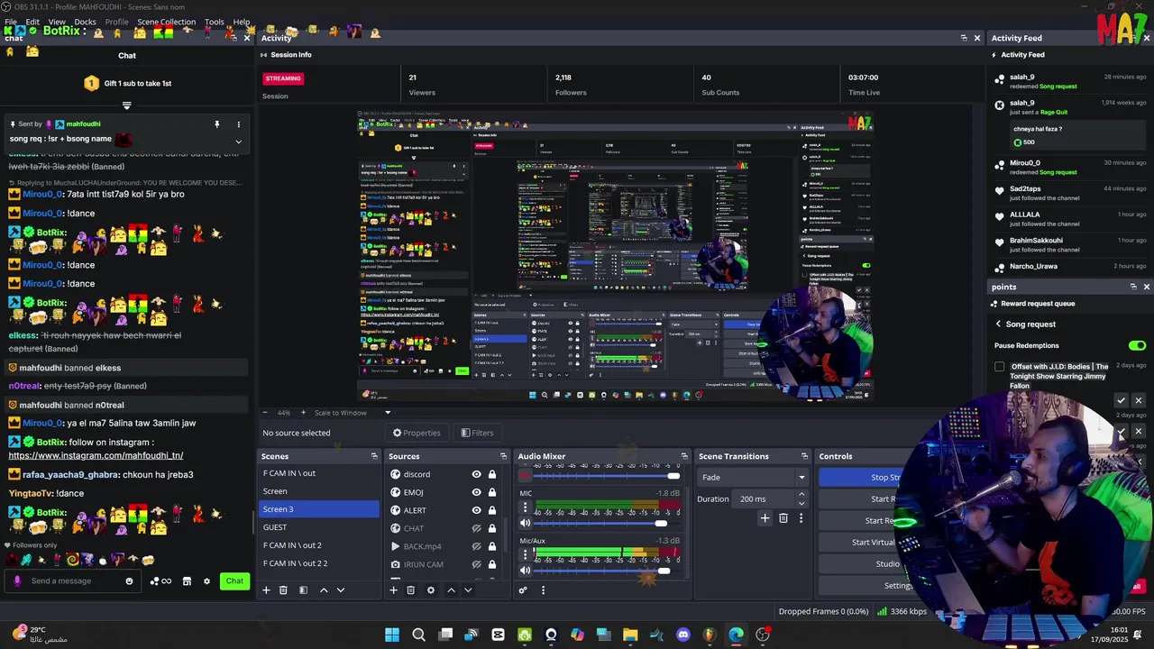1154x649 pixels.
Task: Open the Tools menu
Action: pos(215,22)
